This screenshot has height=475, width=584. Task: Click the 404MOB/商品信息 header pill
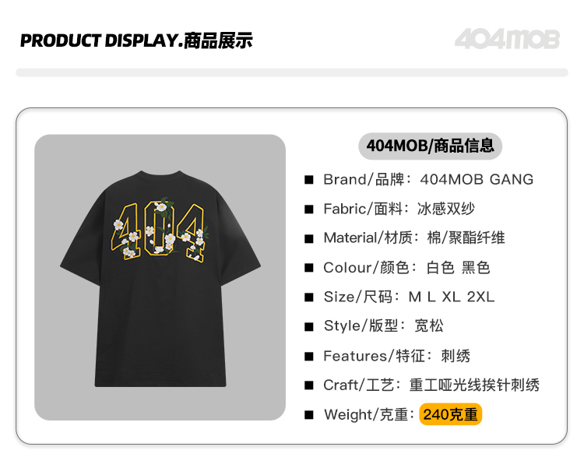coord(430,146)
